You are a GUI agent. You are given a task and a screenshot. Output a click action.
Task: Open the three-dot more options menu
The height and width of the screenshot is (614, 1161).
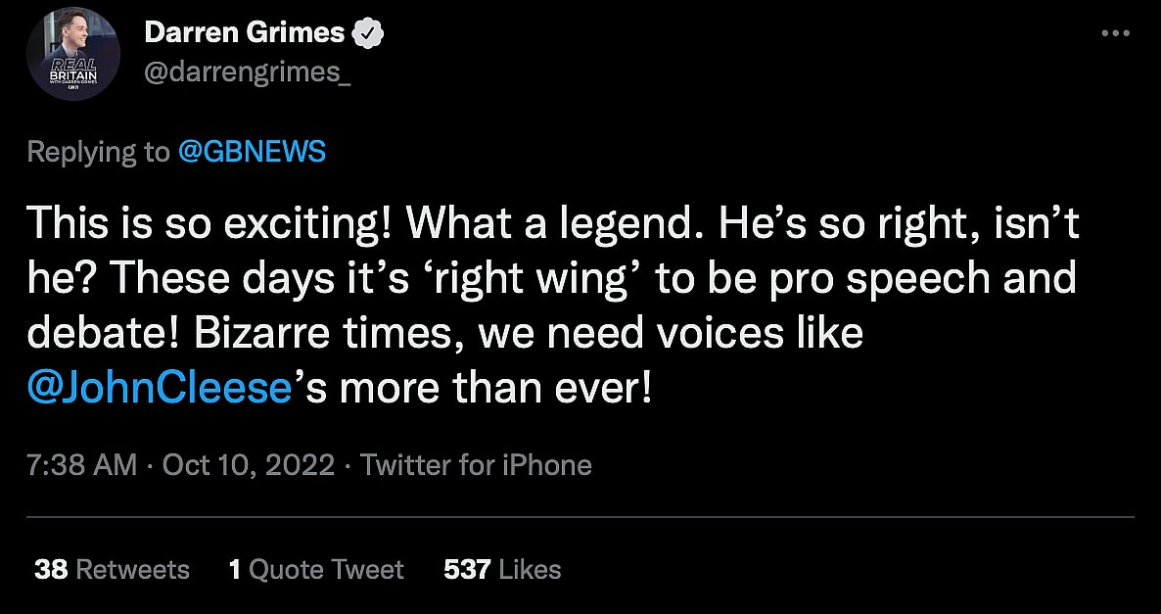(x=1115, y=33)
